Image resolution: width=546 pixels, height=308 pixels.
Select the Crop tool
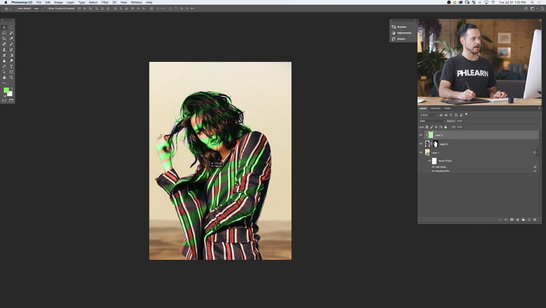(4, 38)
